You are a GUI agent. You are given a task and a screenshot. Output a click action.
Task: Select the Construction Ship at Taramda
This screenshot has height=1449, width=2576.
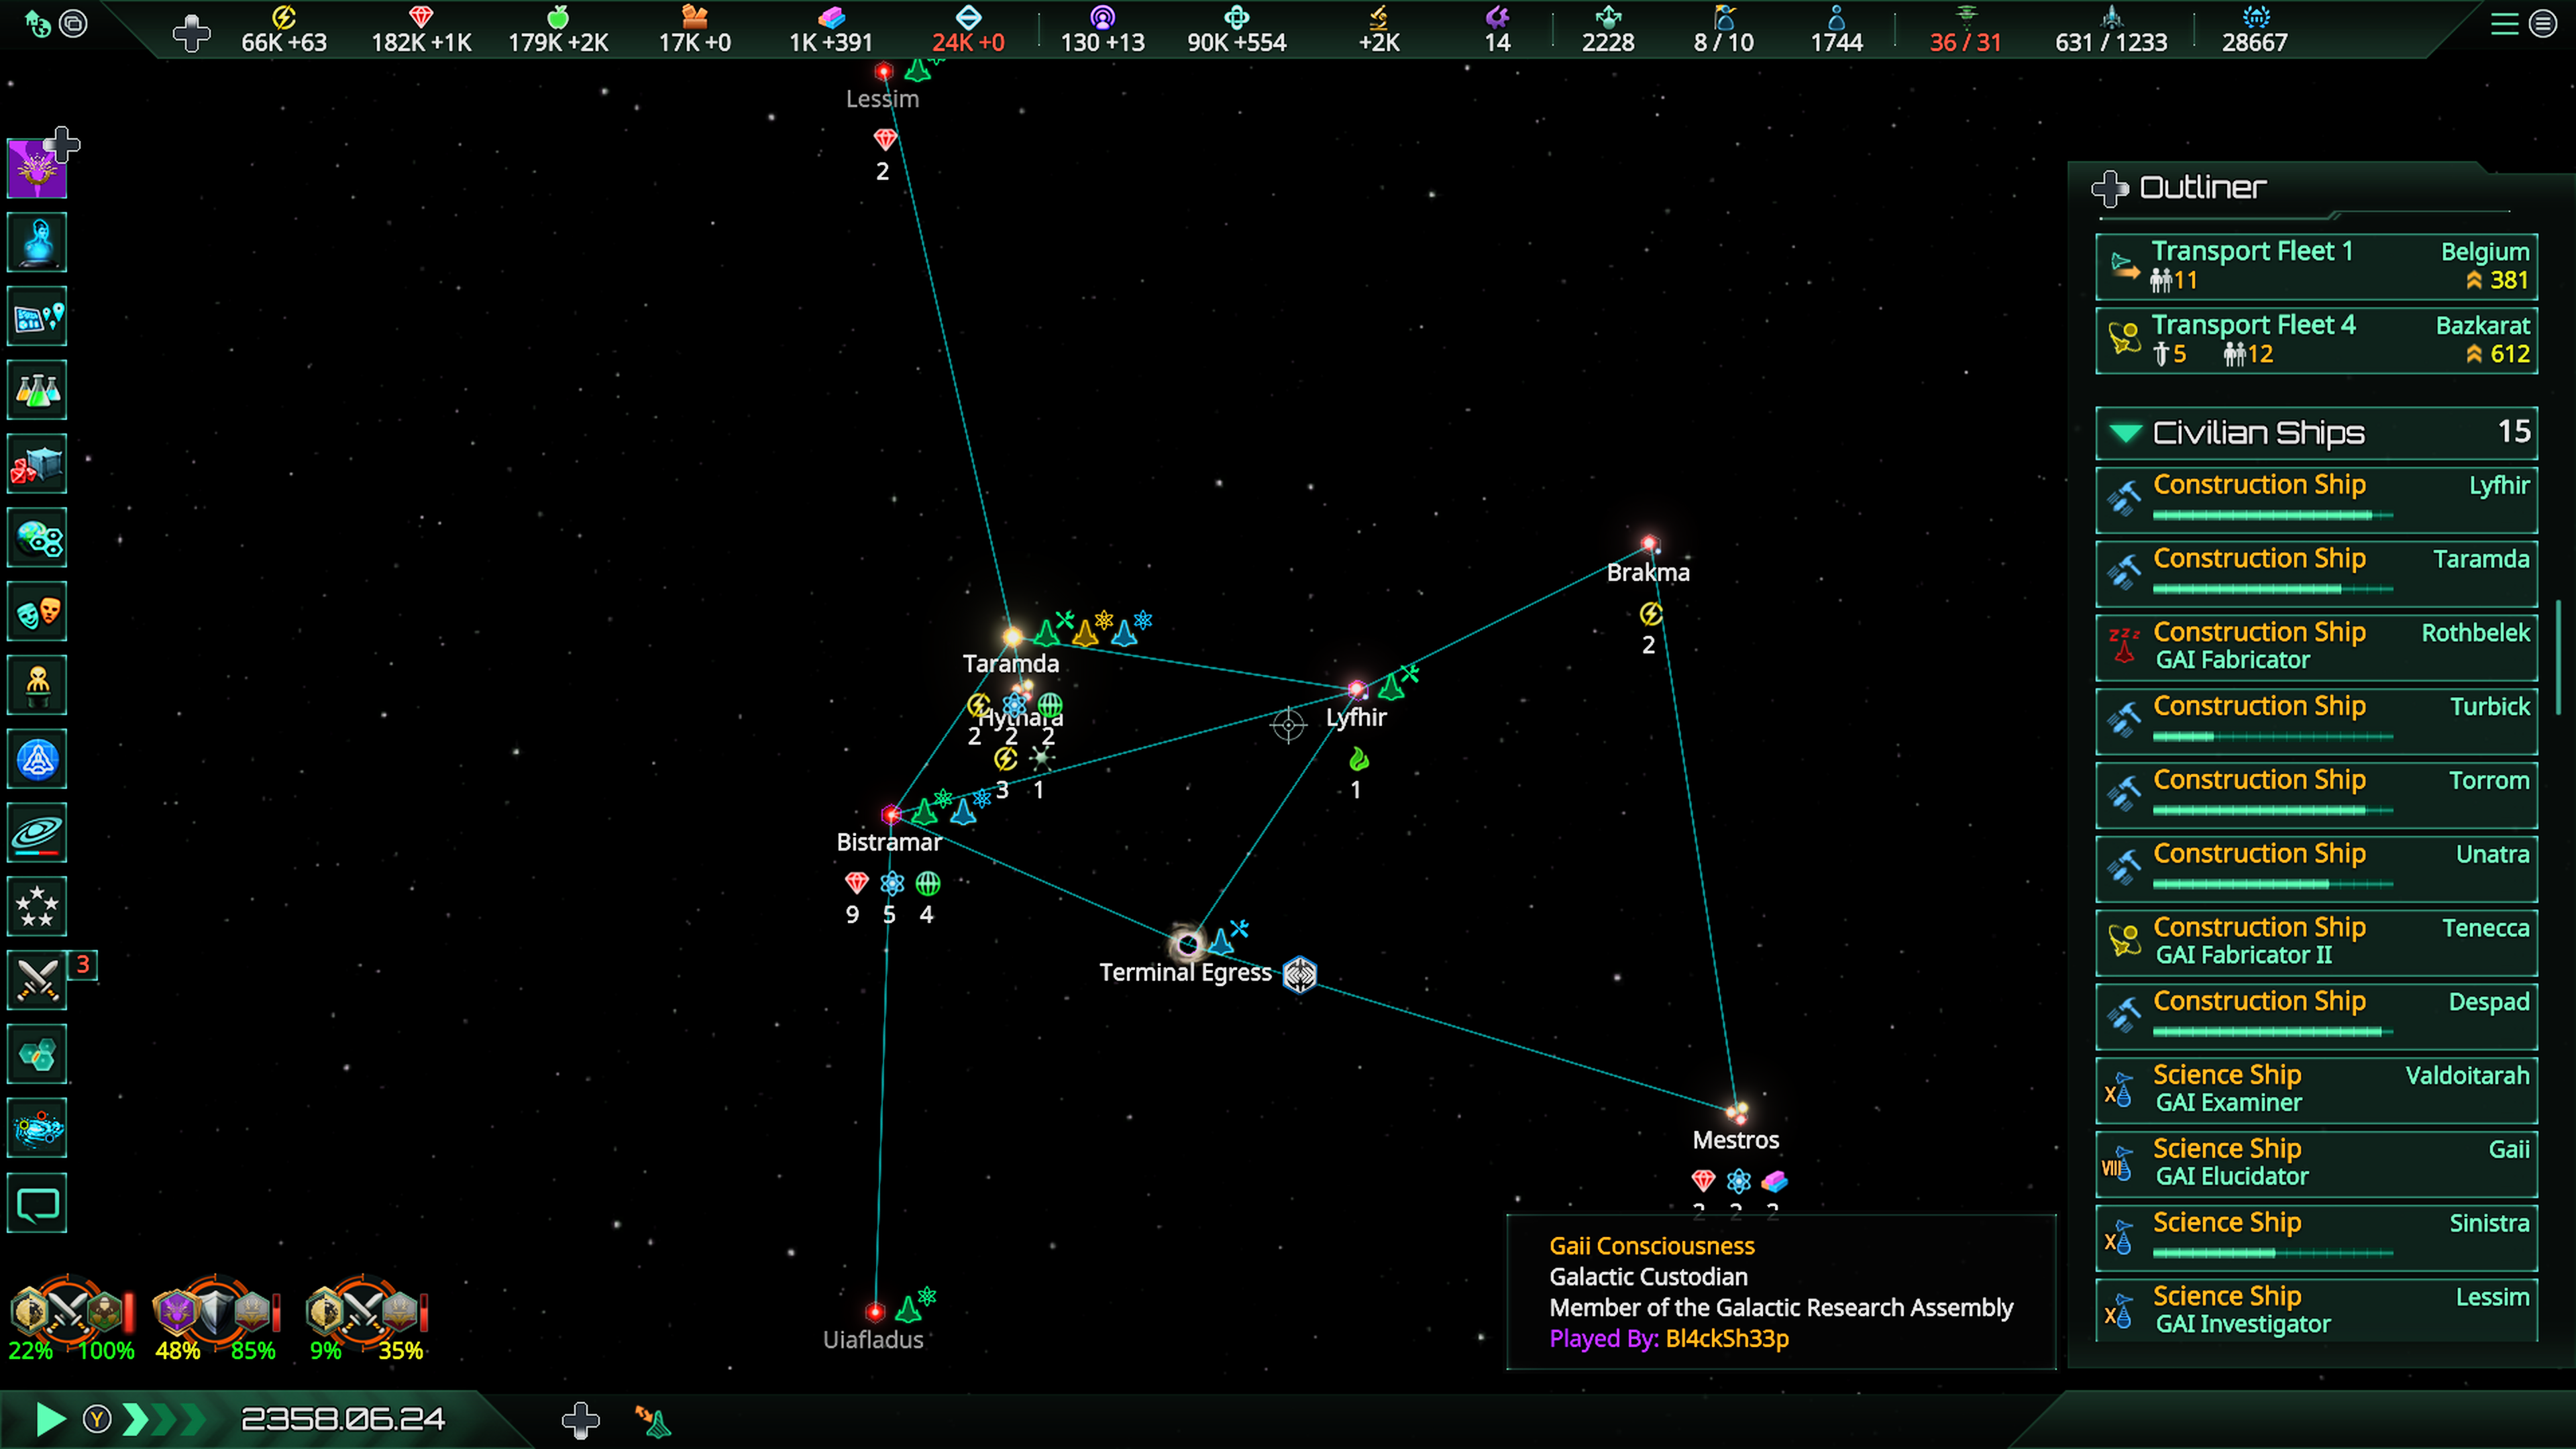pos(2316,574)
